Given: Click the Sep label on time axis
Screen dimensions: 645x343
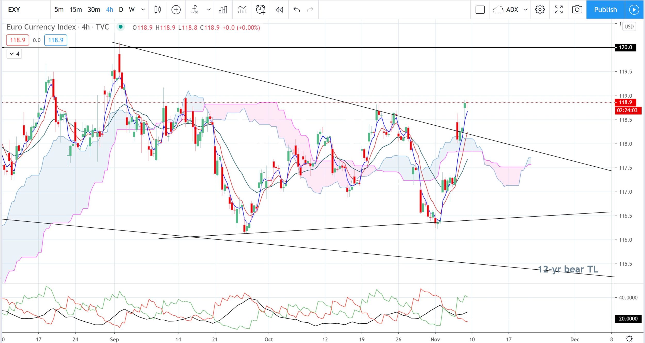Looking at the screenshot, I should [x=114, y=339].
